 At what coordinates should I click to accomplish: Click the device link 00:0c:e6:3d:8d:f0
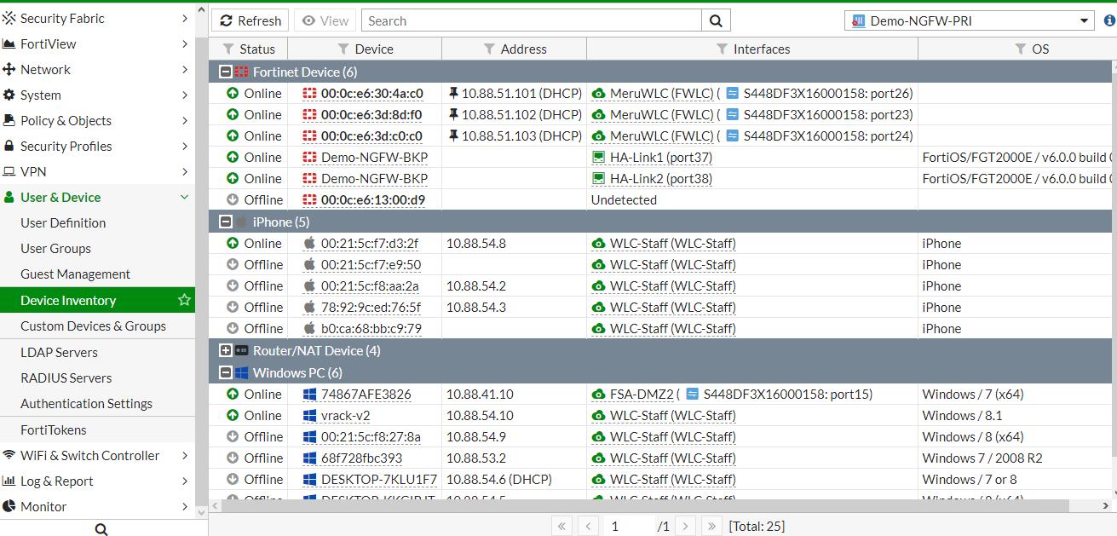371,115
